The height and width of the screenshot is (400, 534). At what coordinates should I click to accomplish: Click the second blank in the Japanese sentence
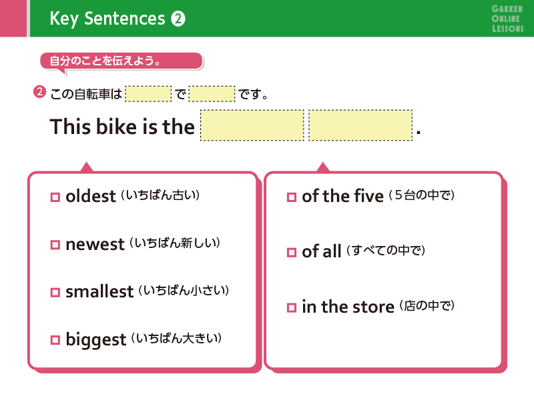pos(212,93)
